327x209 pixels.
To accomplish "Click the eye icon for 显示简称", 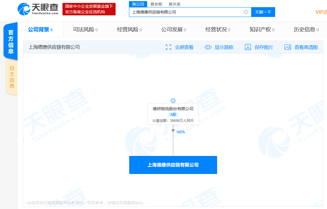I will click(x=208, y=47).
